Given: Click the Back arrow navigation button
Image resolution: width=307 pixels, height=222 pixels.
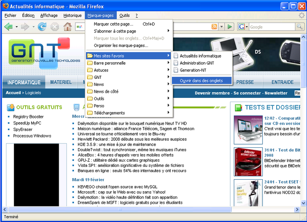Looking at the screenshot, I should coord(8,27).
